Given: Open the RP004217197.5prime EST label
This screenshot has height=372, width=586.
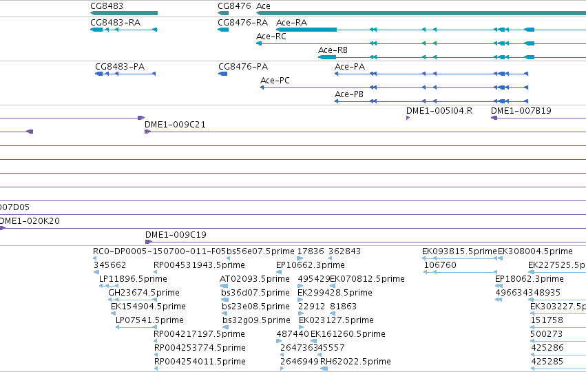Looking at the screenshot, I should point(199,334).
